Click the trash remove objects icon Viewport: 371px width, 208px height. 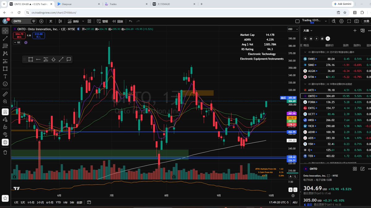pos(5,152)
